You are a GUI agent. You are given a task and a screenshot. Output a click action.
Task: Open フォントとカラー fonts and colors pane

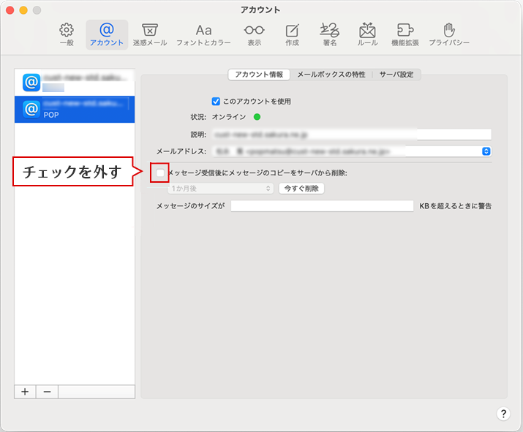pos(203,34)
